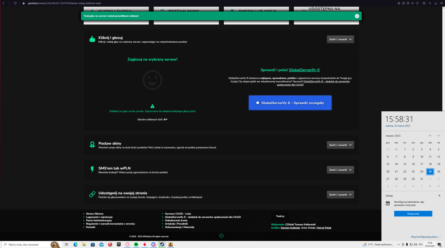Open the Damian Kubisiak credit link
Image resolution: width=445 pixels, height=248 pixels.
pyautogui.click(x=290, y=228)
